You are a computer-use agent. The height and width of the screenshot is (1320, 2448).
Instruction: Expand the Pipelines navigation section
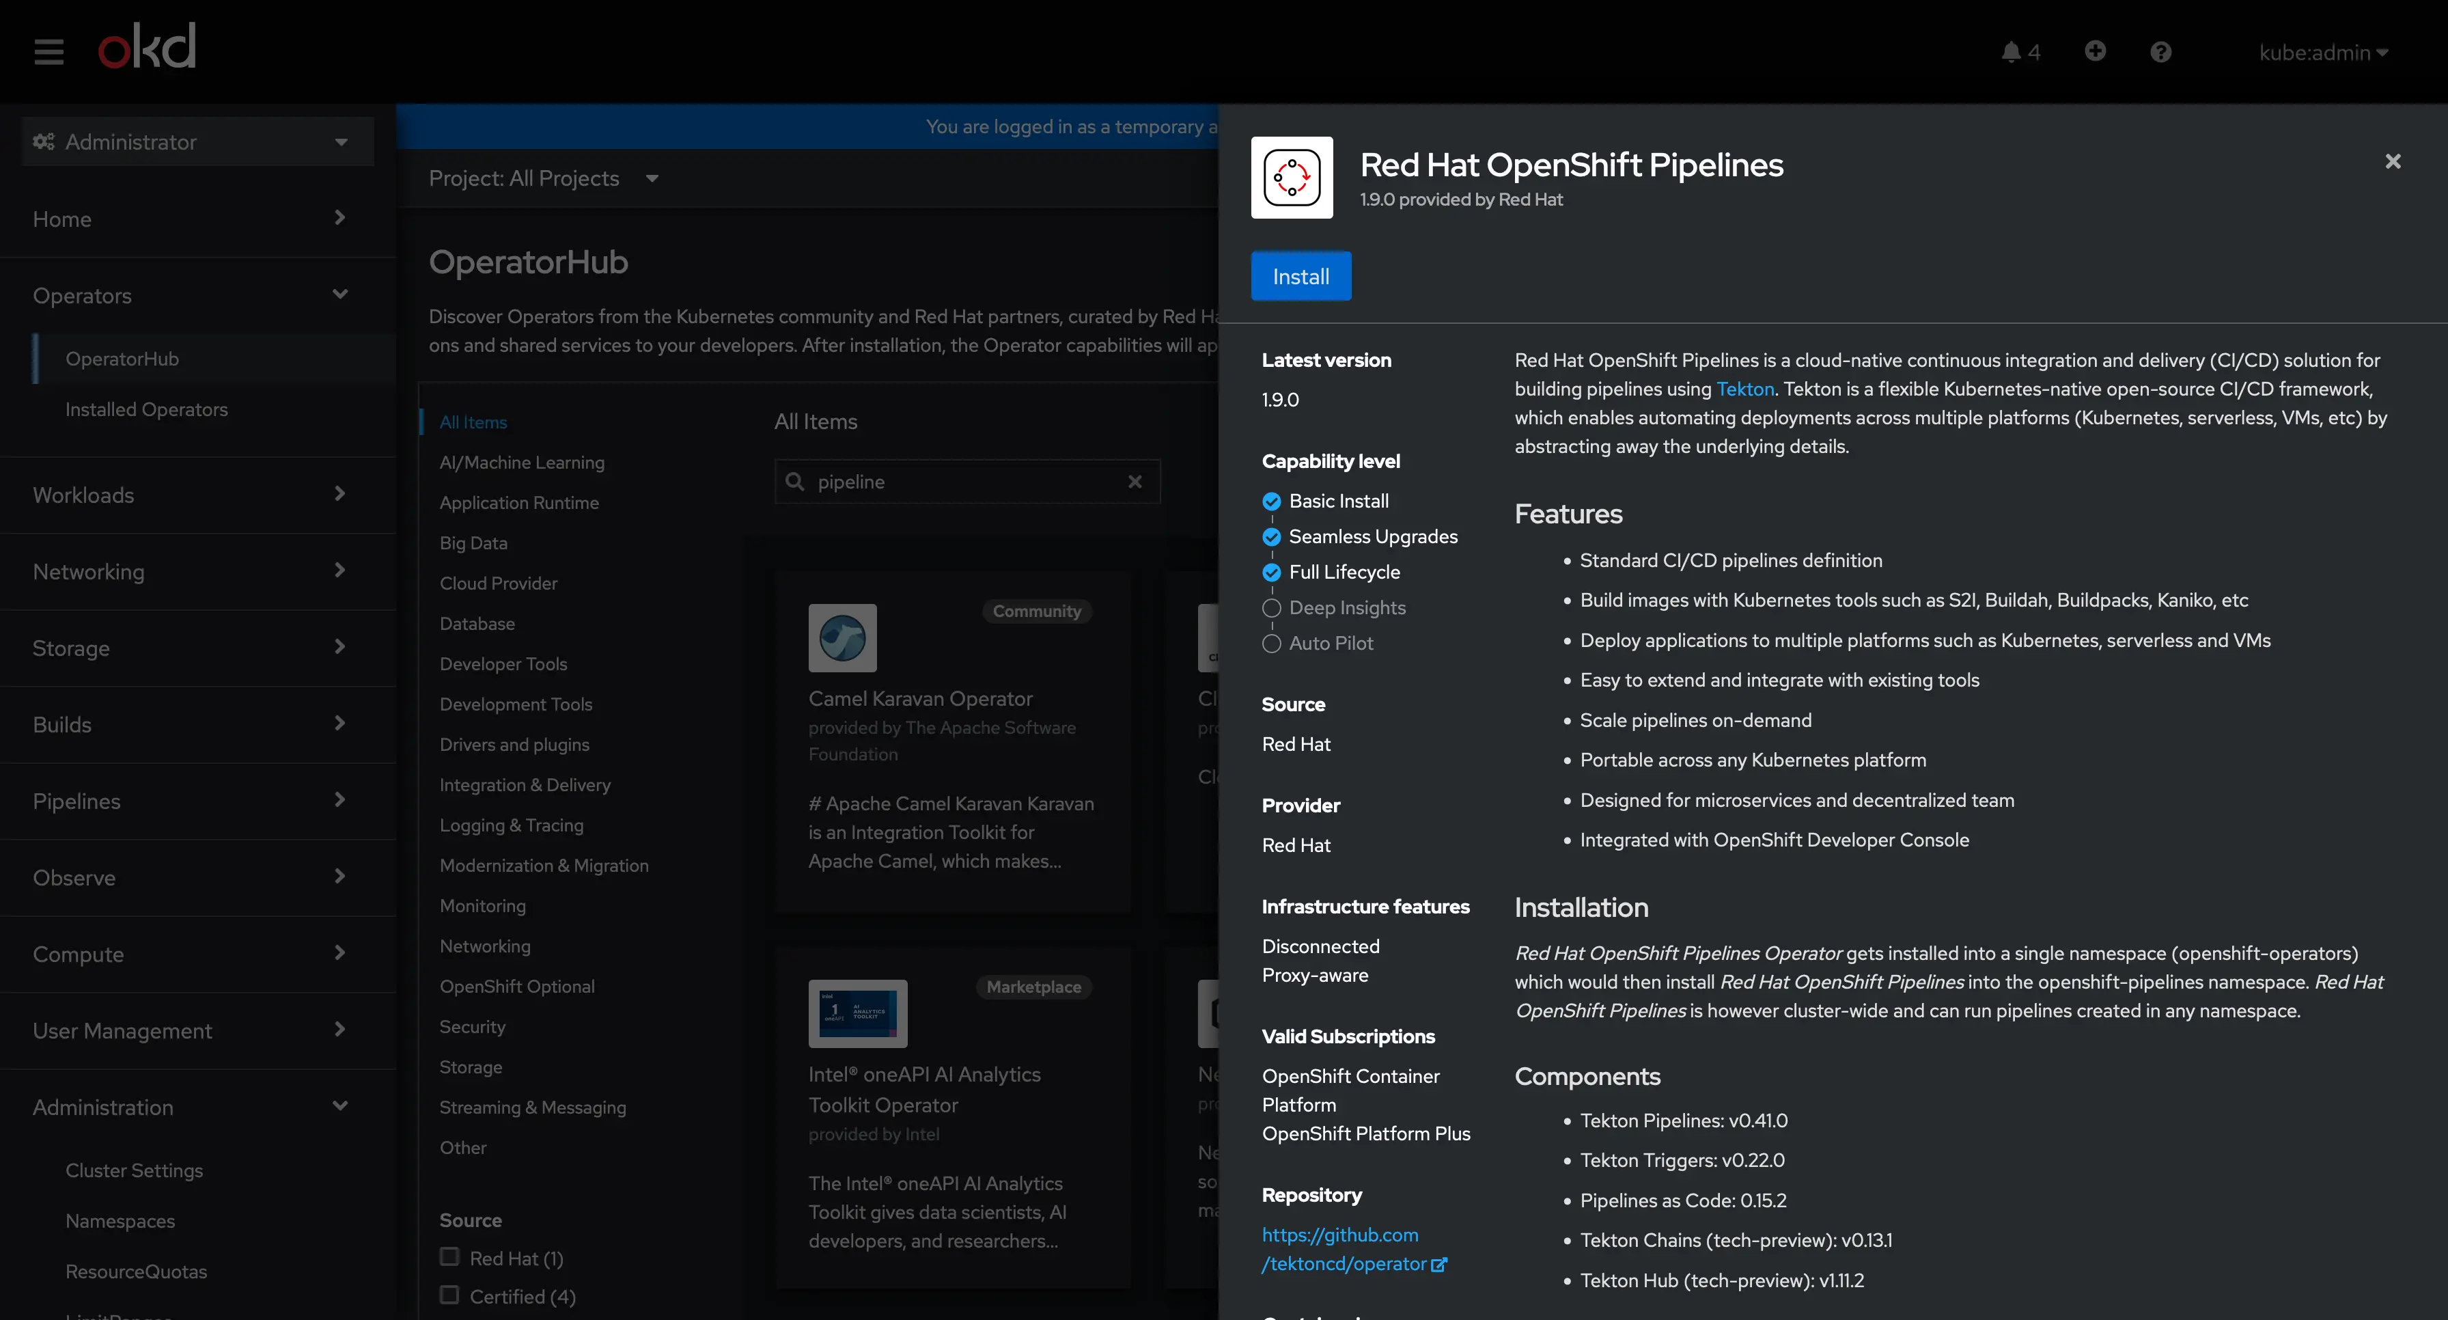(x=197, y=801)
